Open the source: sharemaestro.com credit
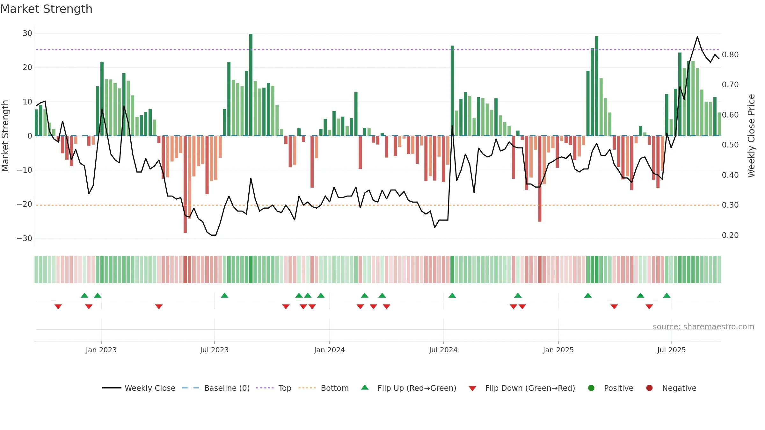765x430 pixels. (703, 327)
